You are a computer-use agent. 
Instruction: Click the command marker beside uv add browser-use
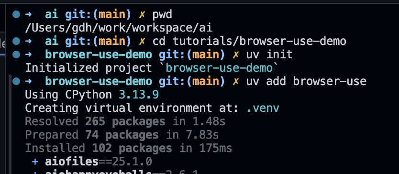tap(16, 81)
